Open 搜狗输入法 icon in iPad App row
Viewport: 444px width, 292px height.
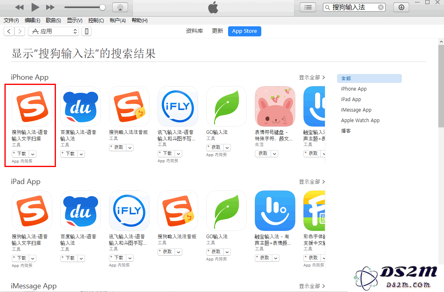pyautogui.click(x=32, y=211)
